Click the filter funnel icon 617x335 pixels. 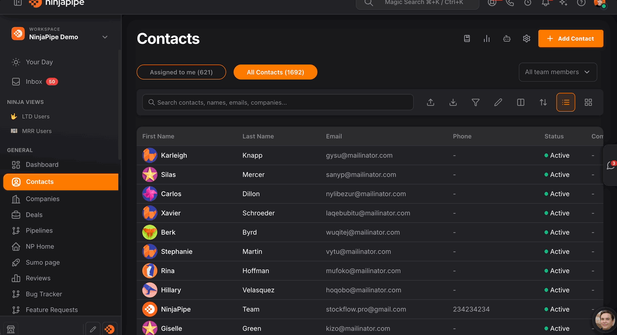click(476, 102)
